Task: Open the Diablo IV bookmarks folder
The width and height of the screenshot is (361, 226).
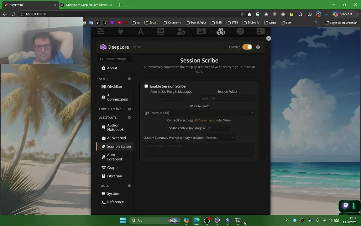Action: (251, 23)
